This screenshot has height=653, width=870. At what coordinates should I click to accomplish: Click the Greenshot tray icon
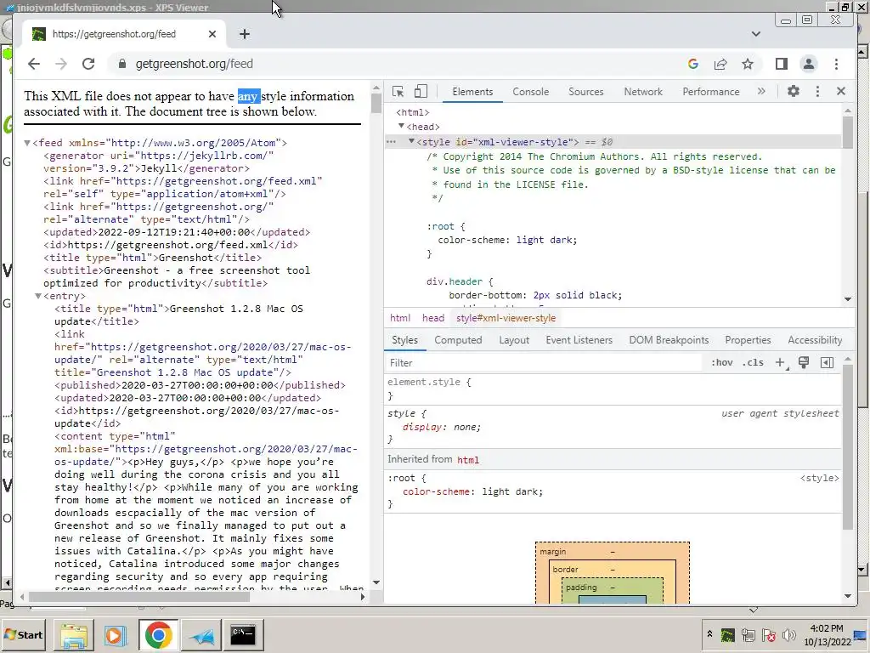pos(727,634)
